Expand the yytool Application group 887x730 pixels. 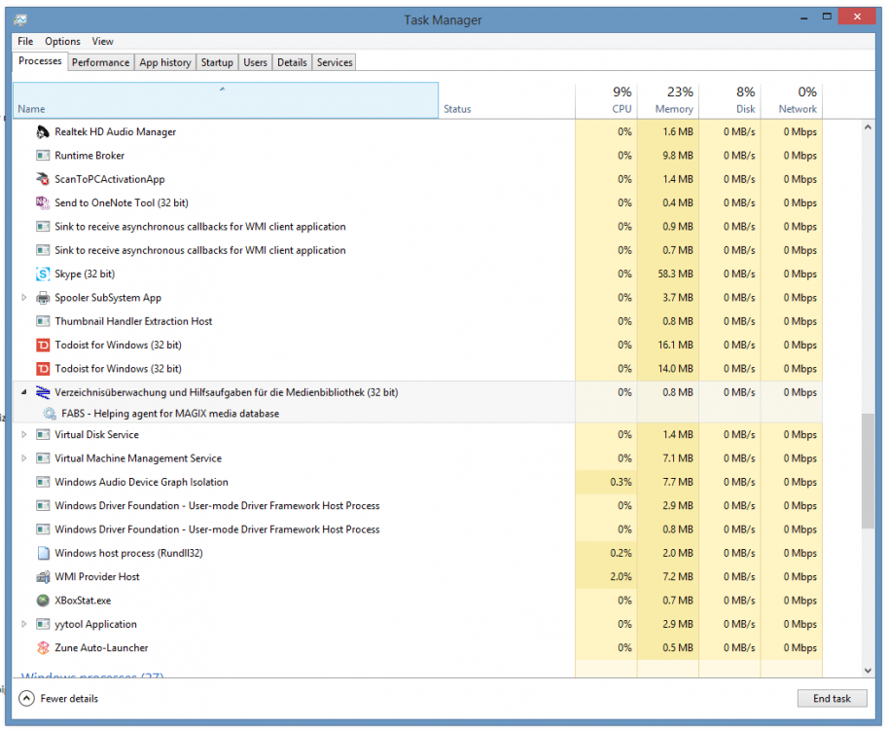[x=23, y=624]
